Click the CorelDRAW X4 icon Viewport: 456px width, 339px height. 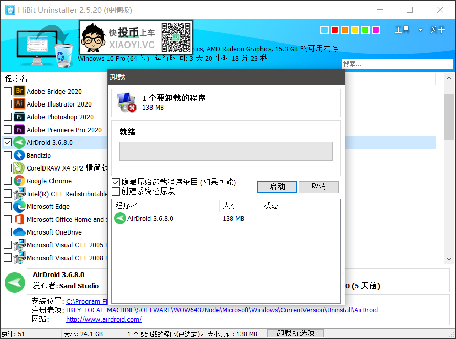(19, 168)
